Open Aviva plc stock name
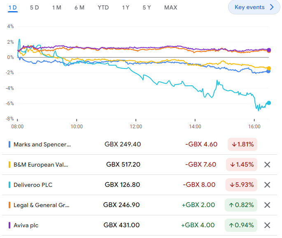This screenshot has height=238, width=282. tap(26, 225)
